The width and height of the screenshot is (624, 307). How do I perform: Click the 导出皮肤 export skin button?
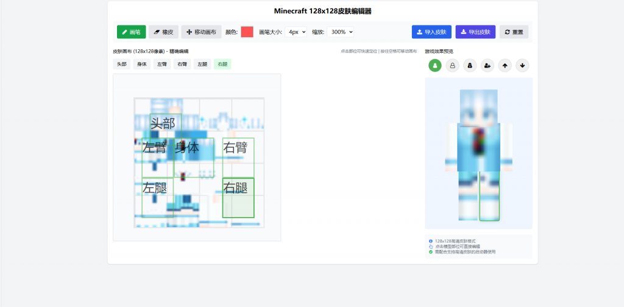point(475,32)
